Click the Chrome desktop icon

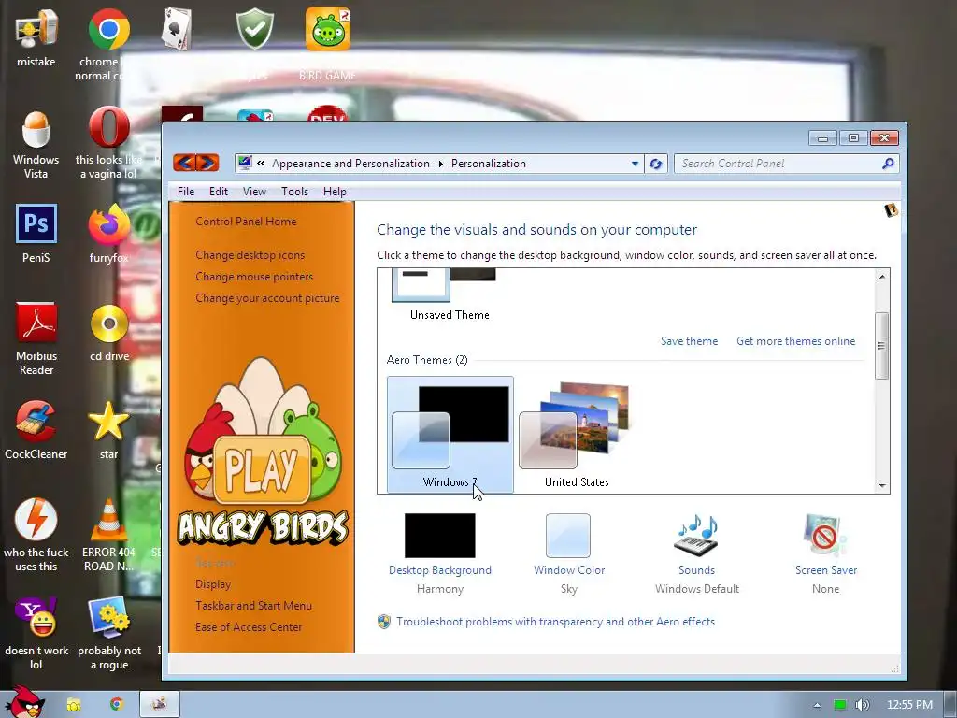pos(108,29)
